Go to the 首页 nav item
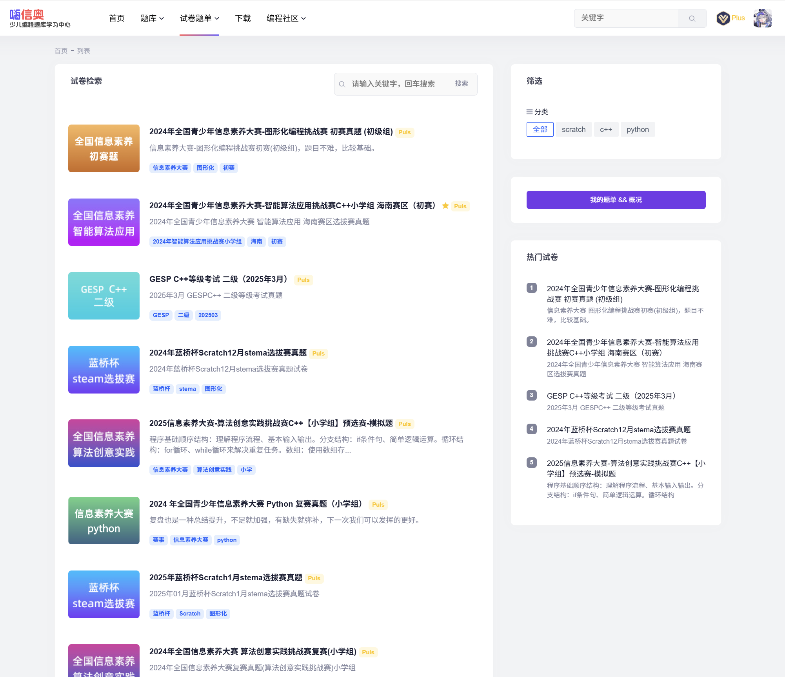Screen dimensions: 785x677 [x=116, y=18]
